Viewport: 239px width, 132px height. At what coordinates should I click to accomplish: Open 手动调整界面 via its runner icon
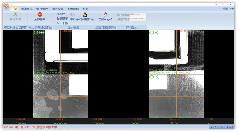click(85, 14)
